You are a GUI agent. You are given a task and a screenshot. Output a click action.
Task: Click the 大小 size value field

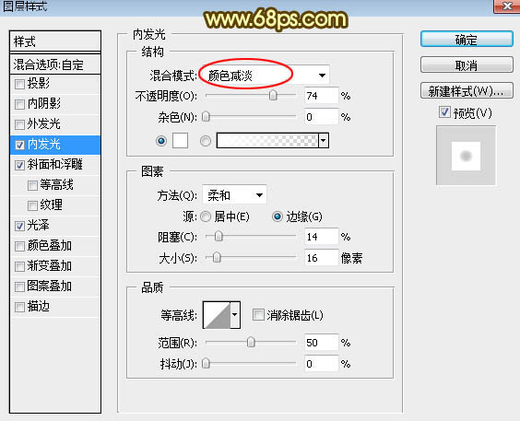(322, 258)
